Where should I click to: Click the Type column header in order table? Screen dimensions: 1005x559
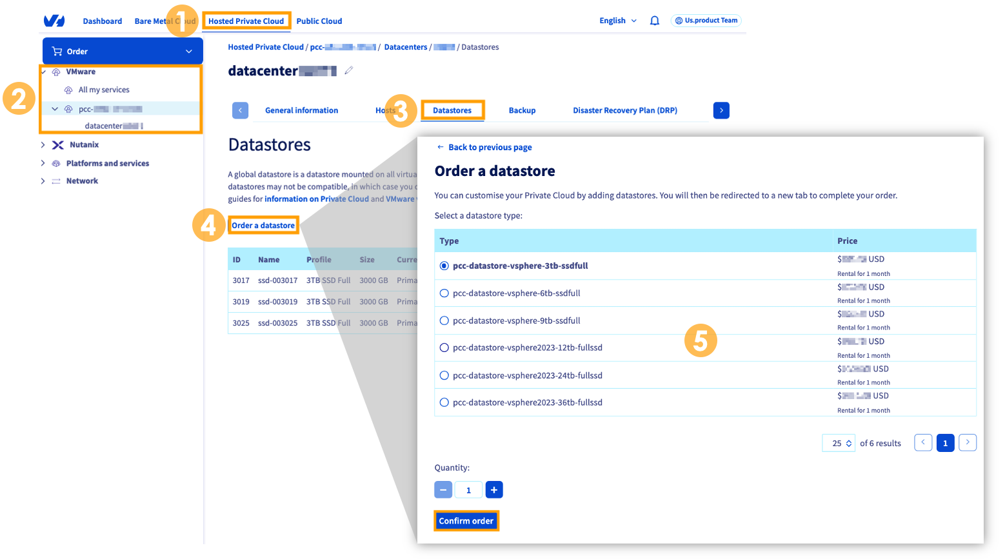[449, 241]
